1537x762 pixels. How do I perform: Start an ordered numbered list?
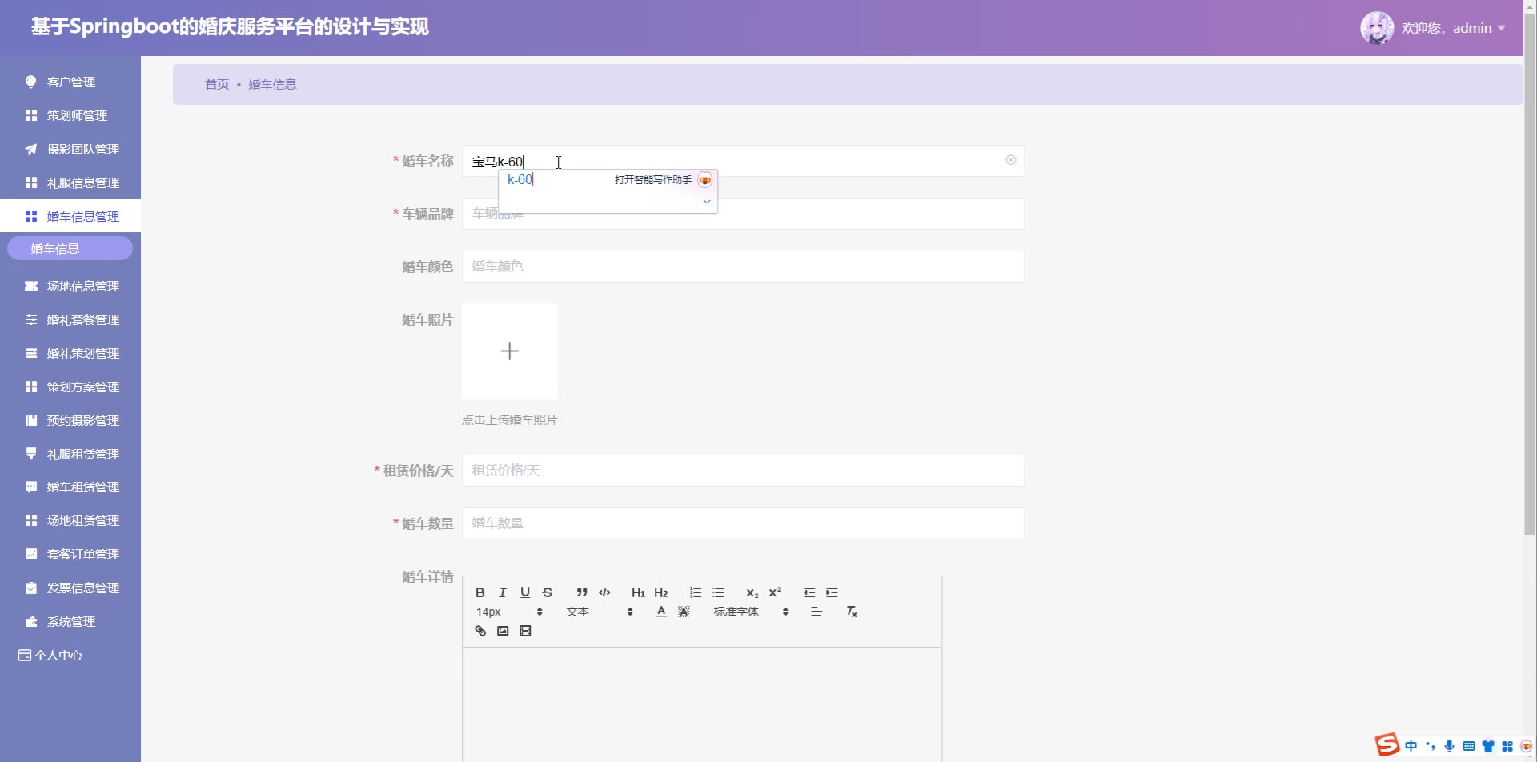[696, 592]
